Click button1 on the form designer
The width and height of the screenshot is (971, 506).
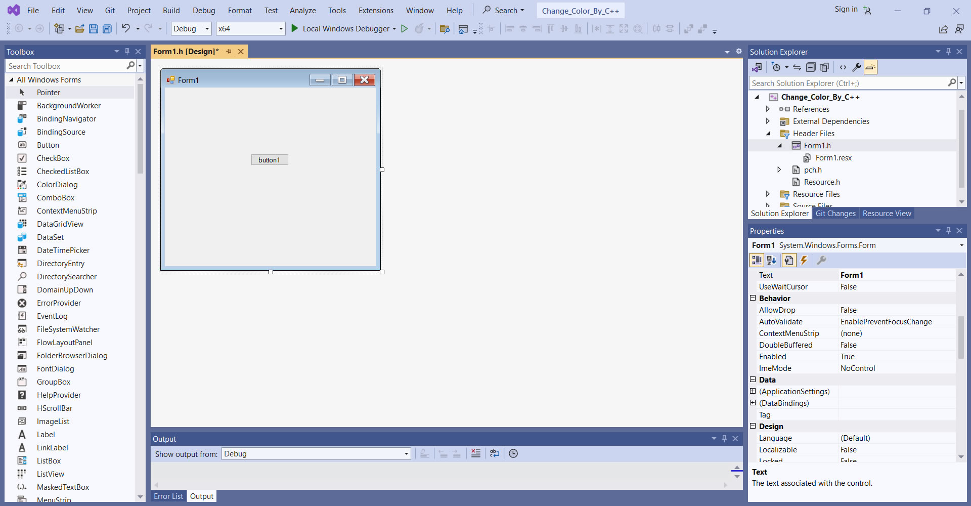270,160
